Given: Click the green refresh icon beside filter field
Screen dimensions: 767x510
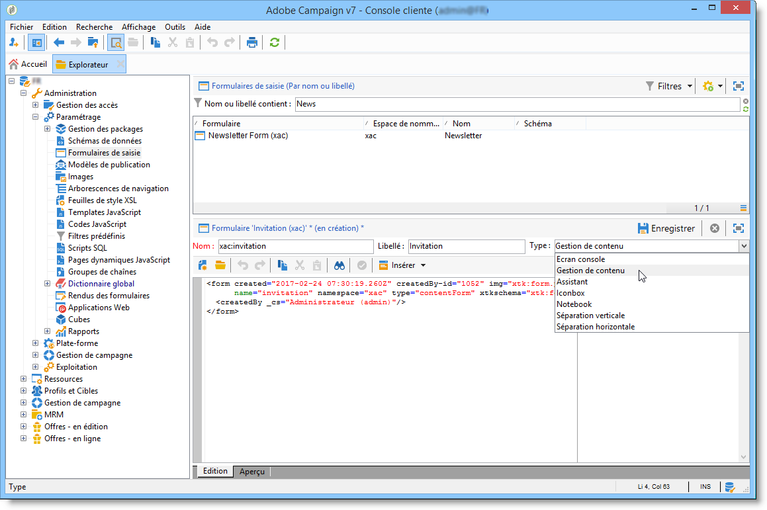Looking at the screenshot, I should [745, 108].
